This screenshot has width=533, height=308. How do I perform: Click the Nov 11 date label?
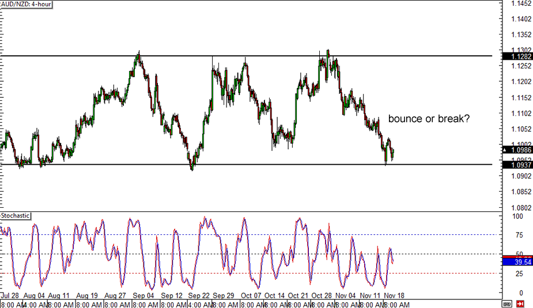pos(370,295)
